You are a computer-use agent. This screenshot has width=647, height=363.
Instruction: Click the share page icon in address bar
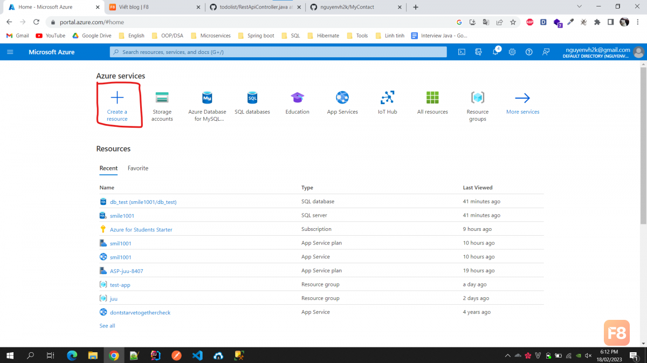click(499, 22)
